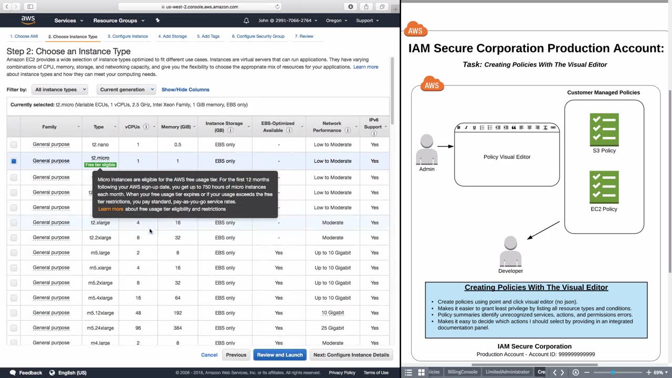Expand the Resource Groups dropdown
The width and height of the screenshot is (672, 378).
point(119,20)
